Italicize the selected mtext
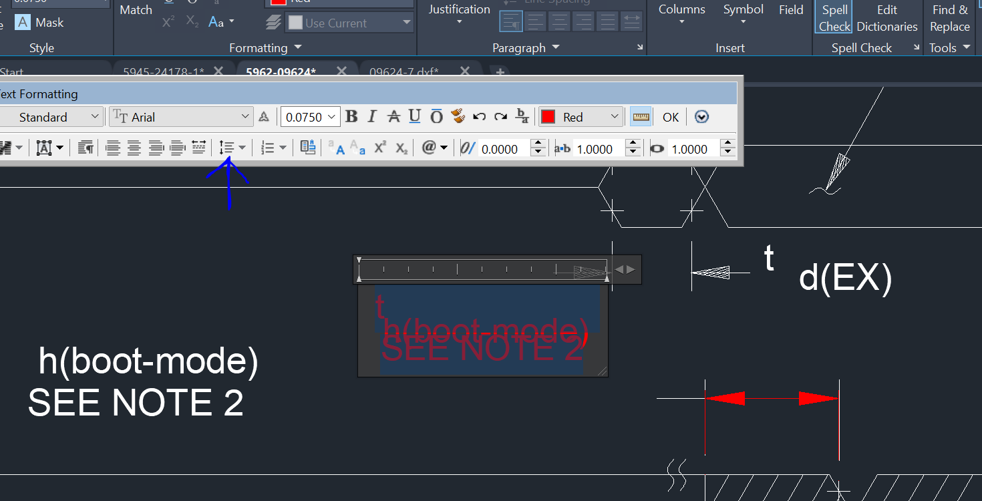Screen dimensions: 982x501 (371, 116)
